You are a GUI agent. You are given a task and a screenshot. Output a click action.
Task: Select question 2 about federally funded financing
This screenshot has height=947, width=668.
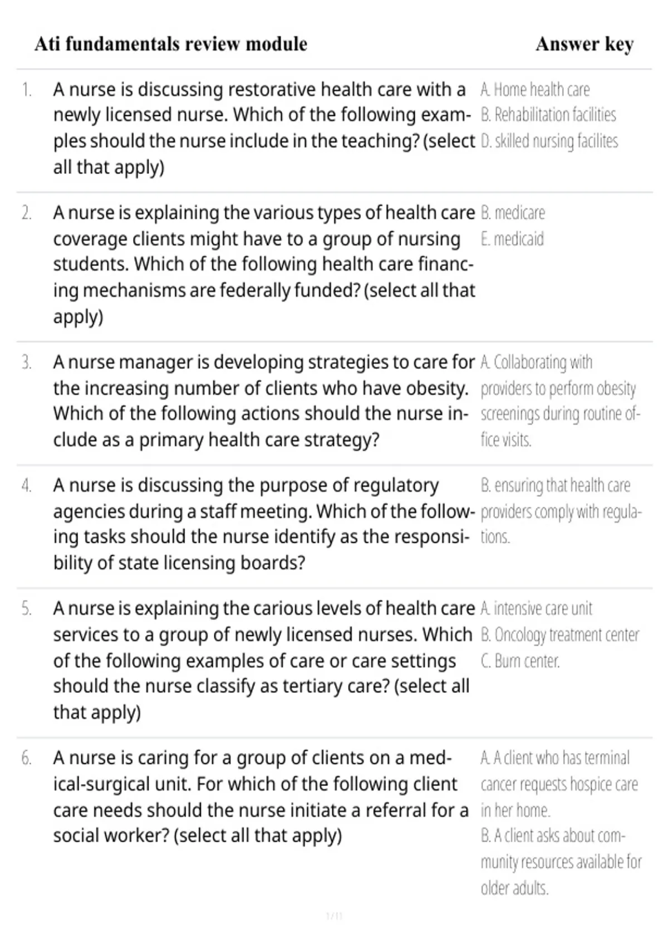pos(264,265)
